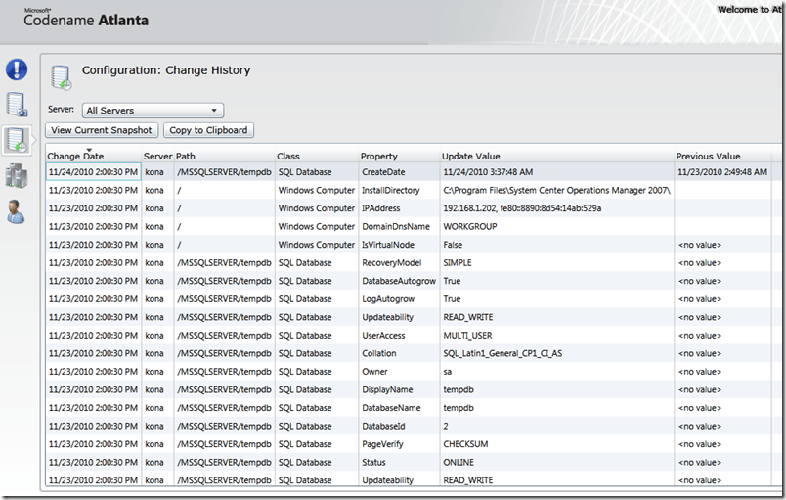
Task: Sort table by Path column header
Action: [x=186, y=157]
